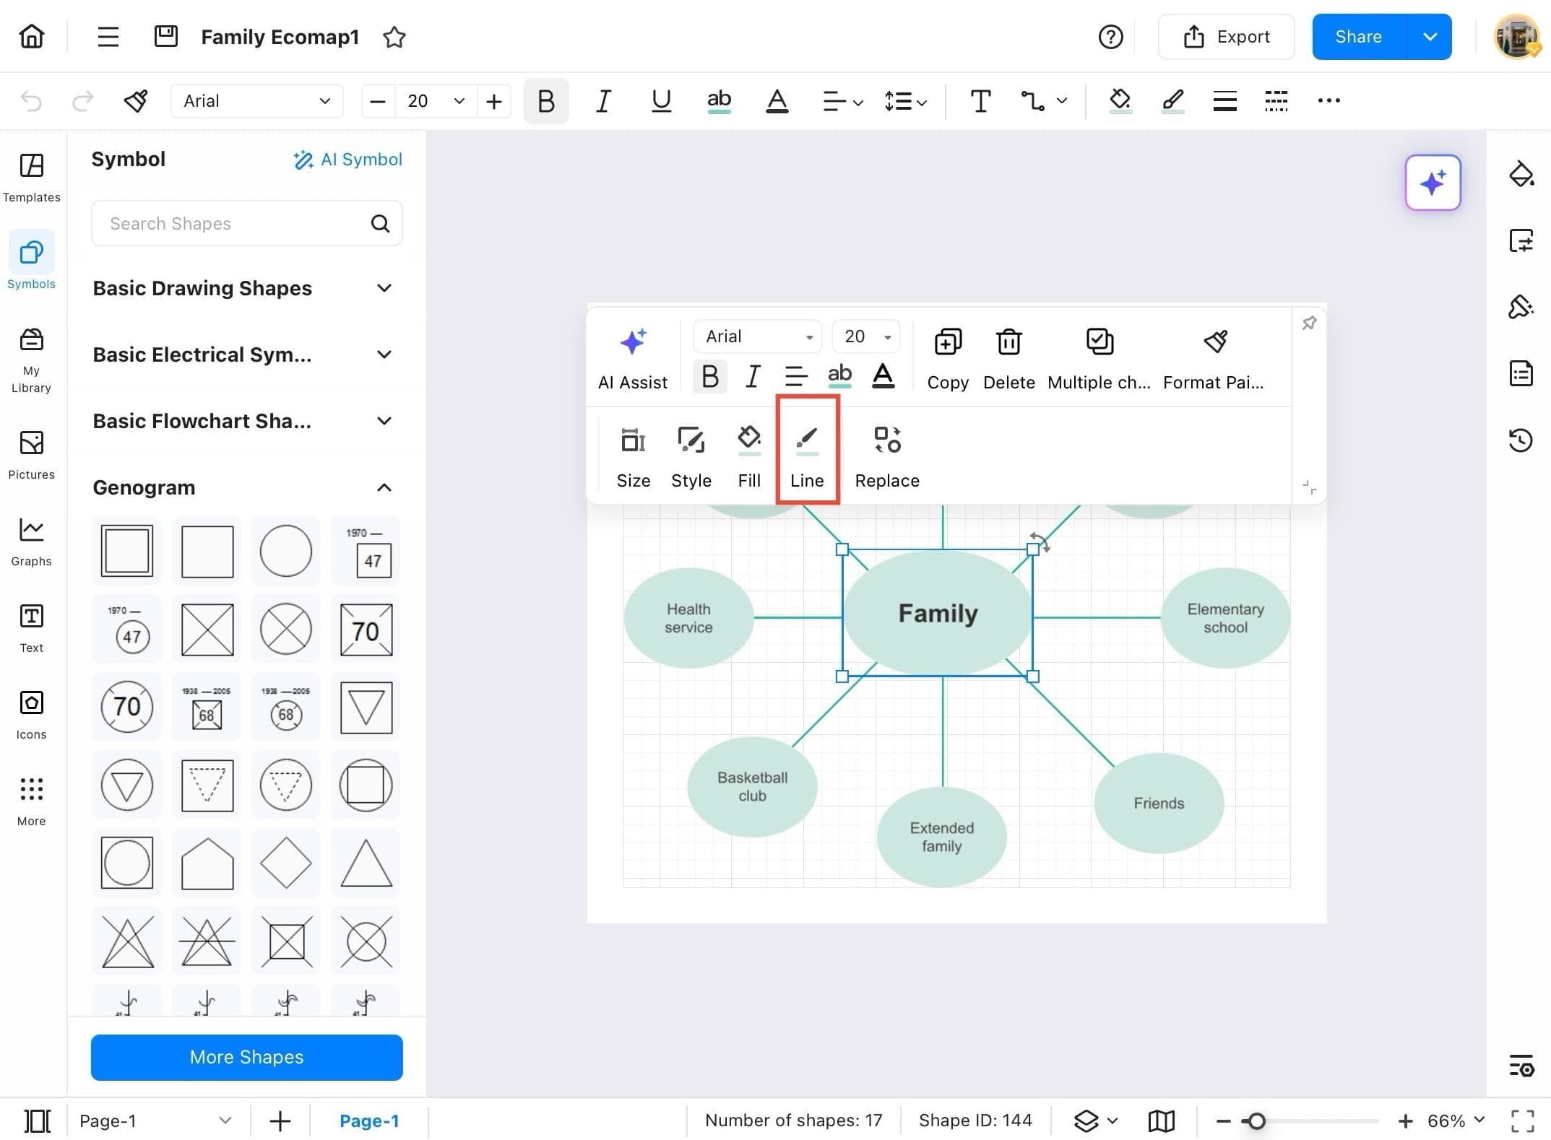Click the More Shapes button
Screen dimensions: 1551x1140
[246, 1056]
